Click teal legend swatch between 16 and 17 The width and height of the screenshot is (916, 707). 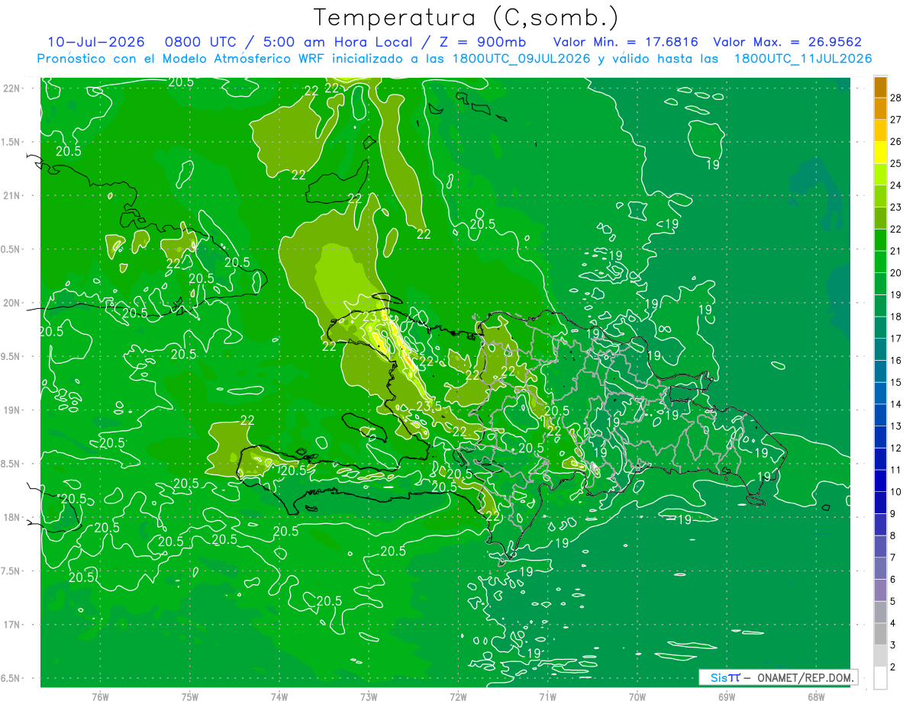[x=880, y=349]
